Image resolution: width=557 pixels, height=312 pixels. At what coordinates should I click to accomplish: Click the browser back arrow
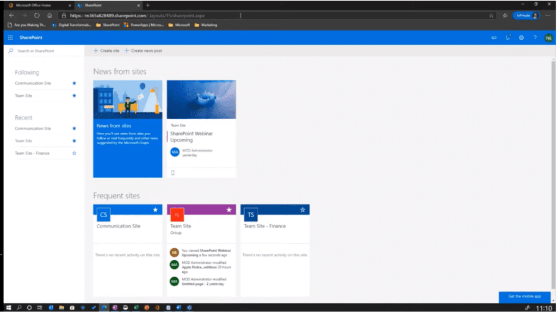tap(11, 15)
